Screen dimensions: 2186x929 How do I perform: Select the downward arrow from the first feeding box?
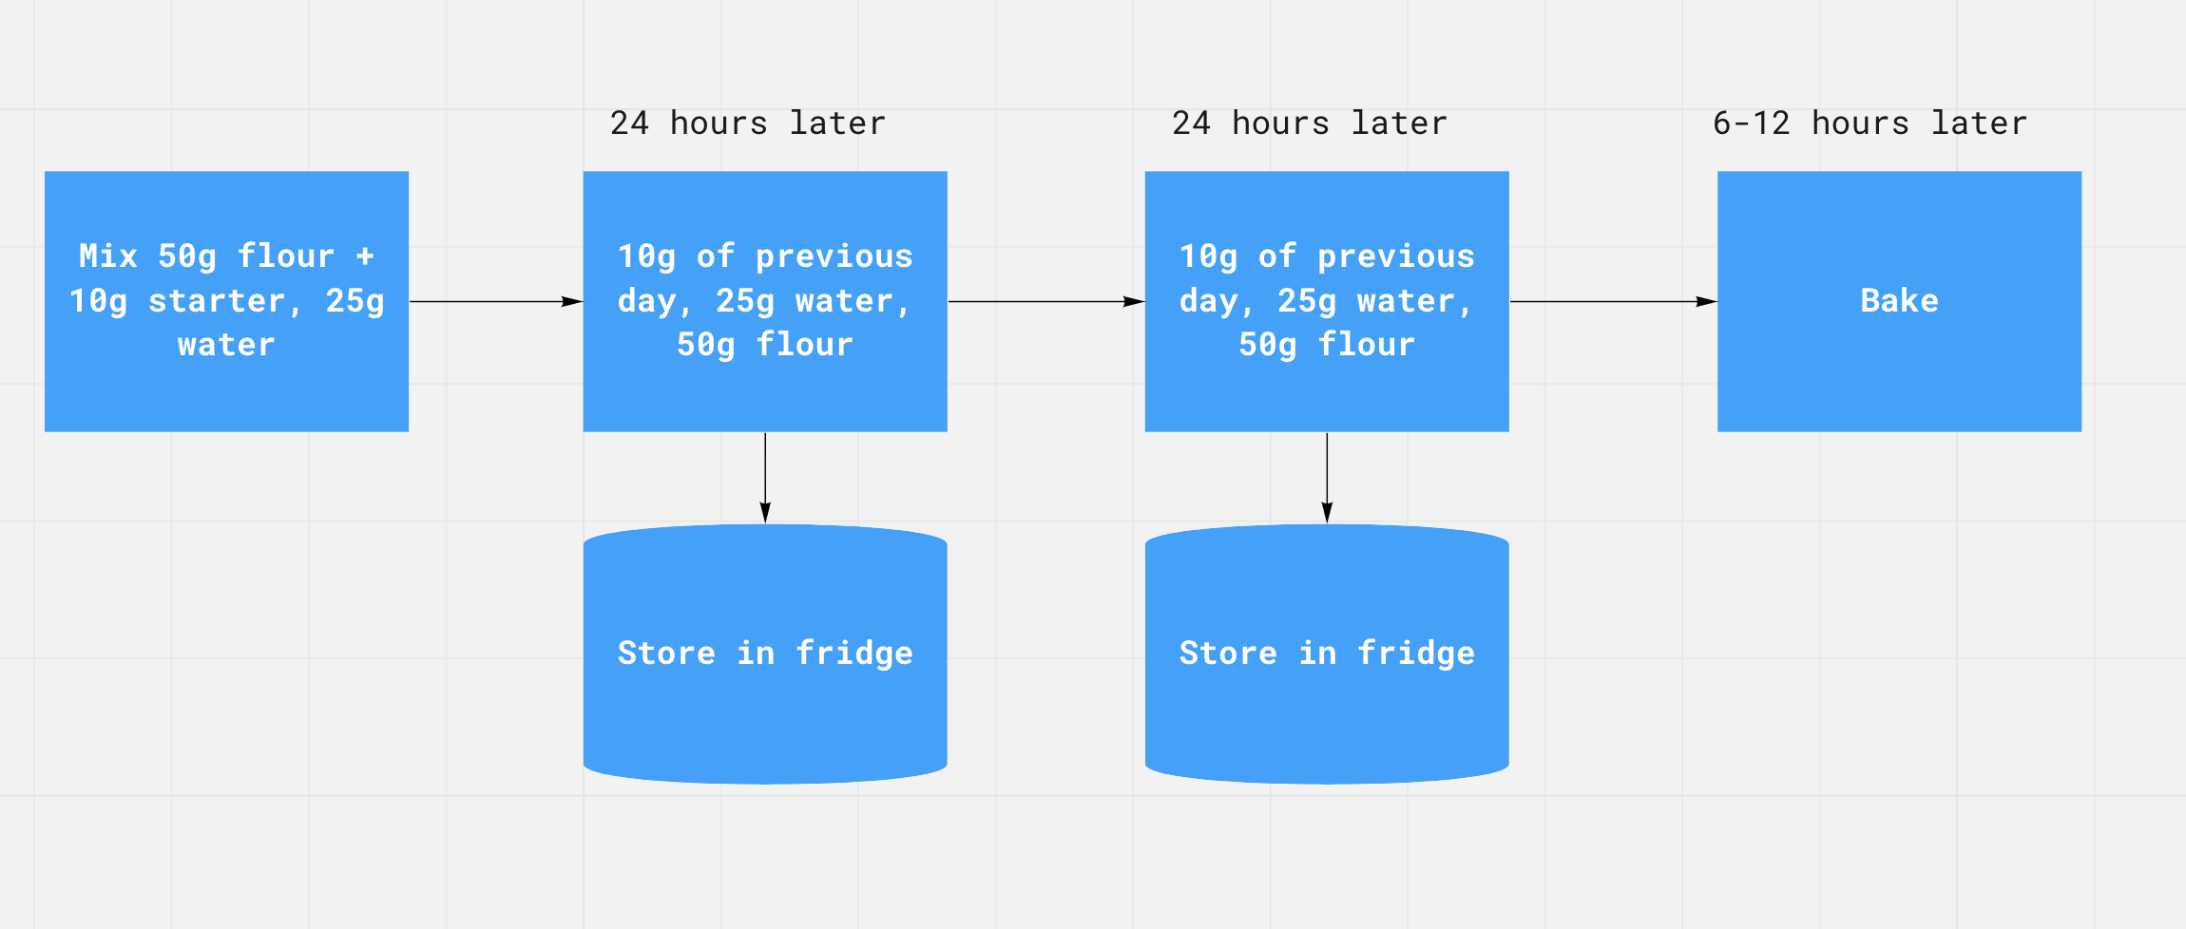765,478
